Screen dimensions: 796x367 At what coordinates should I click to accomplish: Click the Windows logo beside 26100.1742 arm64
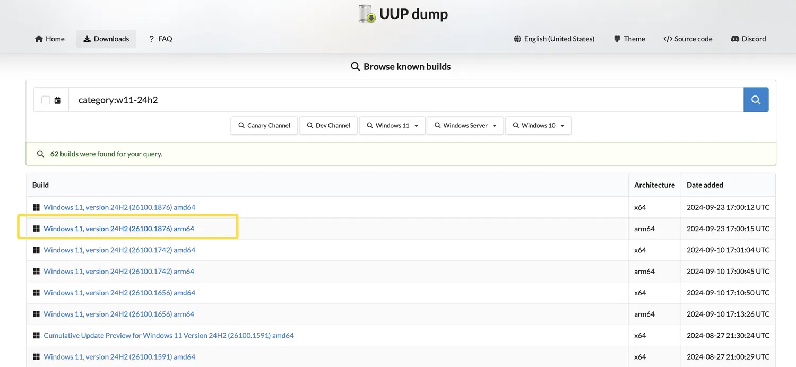pos(37,272)
